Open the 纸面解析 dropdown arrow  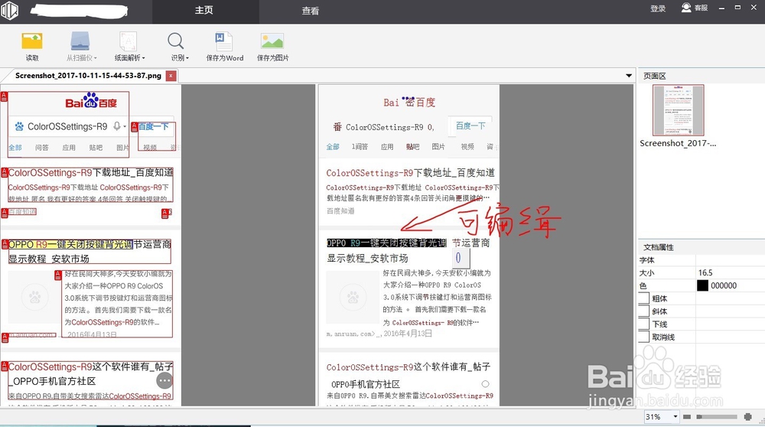click(x=144, y=58)
